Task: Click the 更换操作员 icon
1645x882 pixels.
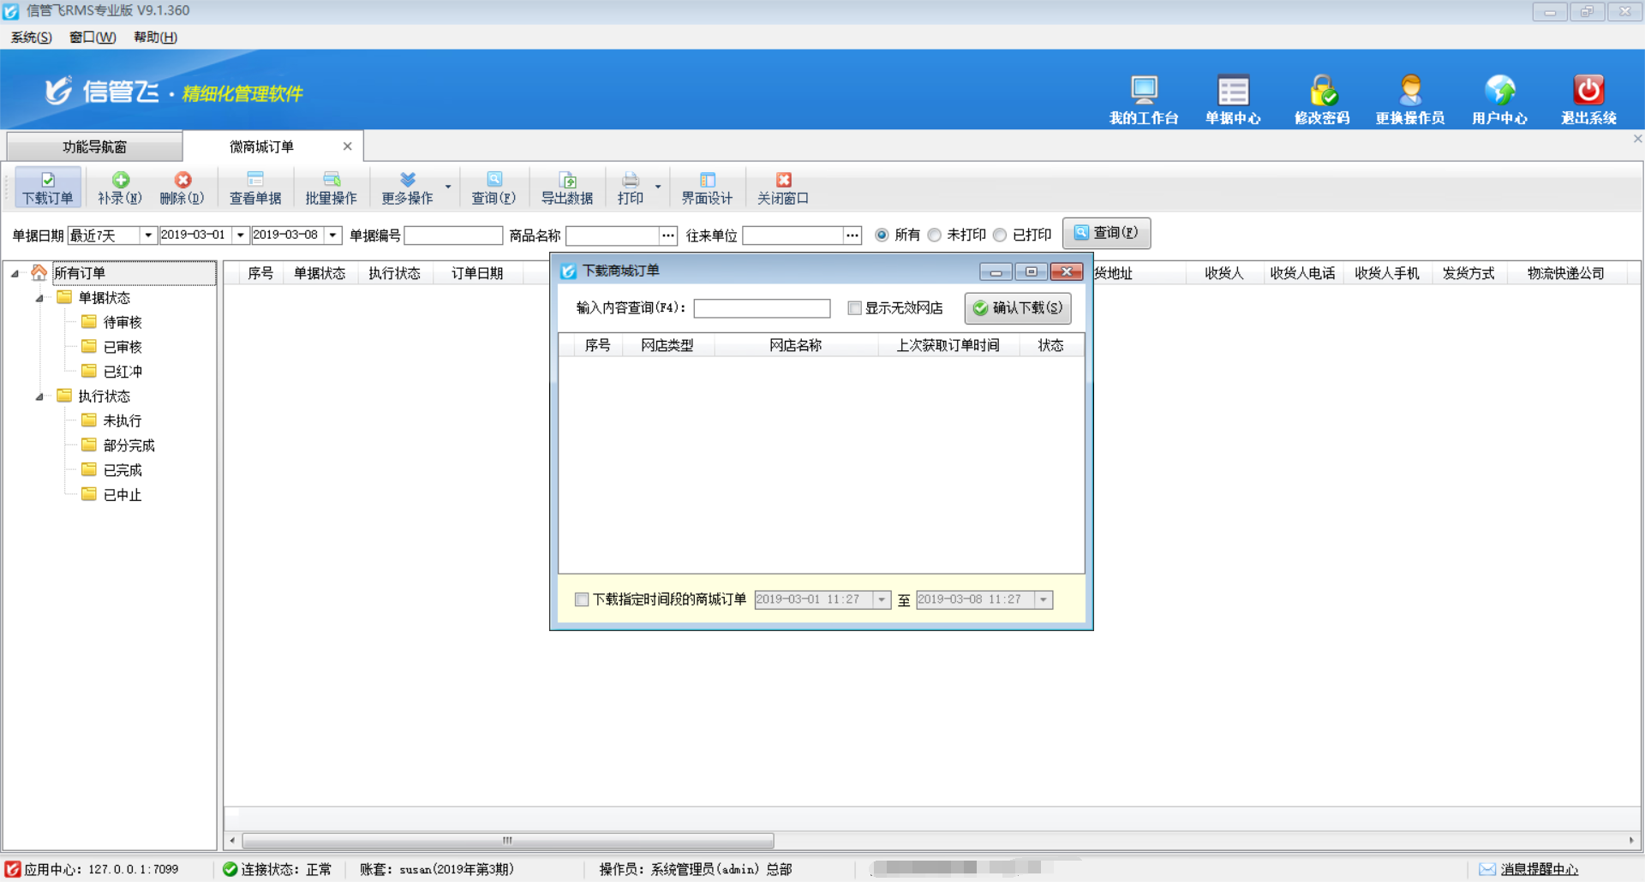Action: tap(1410, 97)
